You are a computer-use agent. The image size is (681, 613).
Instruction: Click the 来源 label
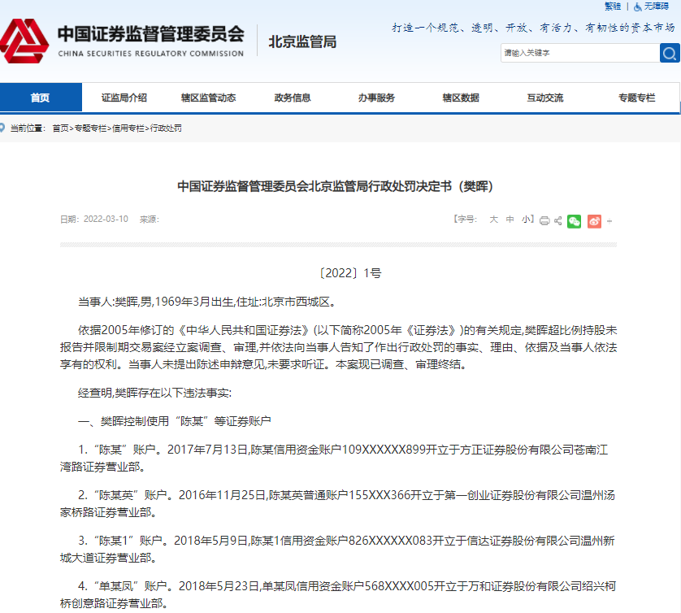tap(150, 220)
